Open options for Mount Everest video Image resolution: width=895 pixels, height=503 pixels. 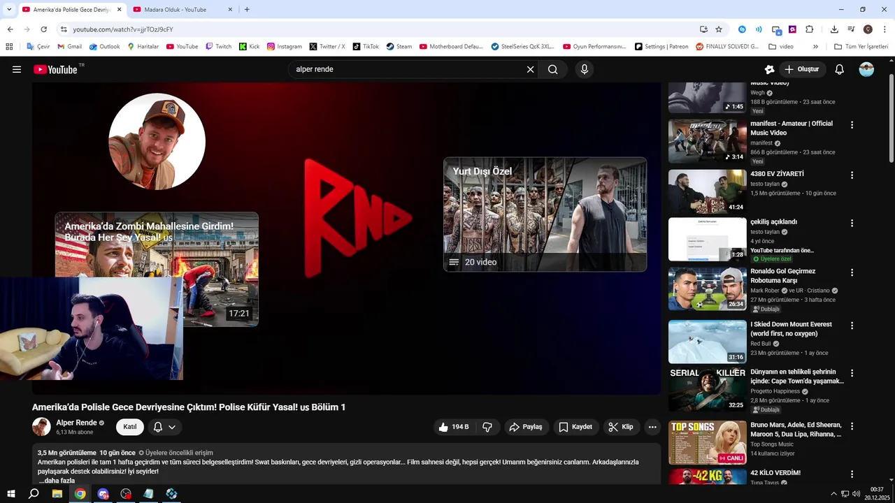pyautogui.click(x=852, y=326)
